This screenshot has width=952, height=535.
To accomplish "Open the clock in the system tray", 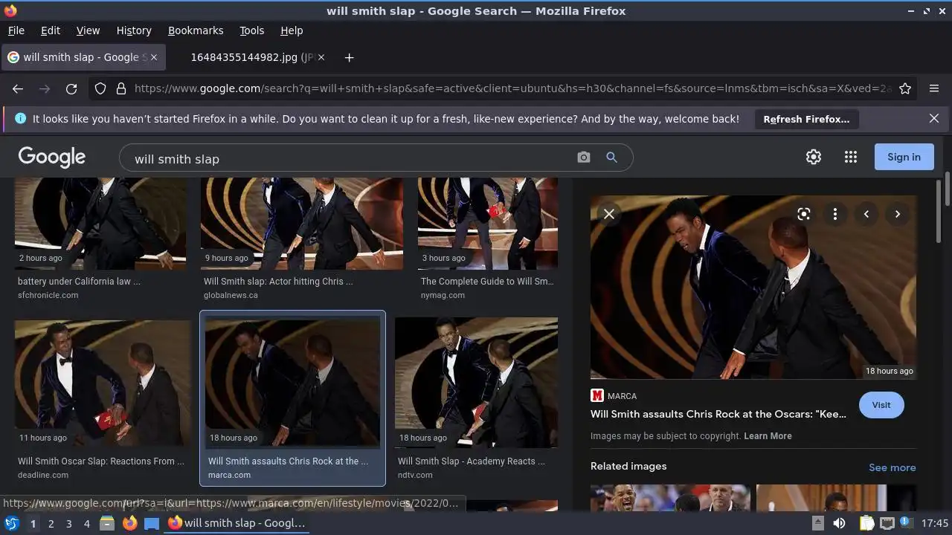I will point(934,523).
